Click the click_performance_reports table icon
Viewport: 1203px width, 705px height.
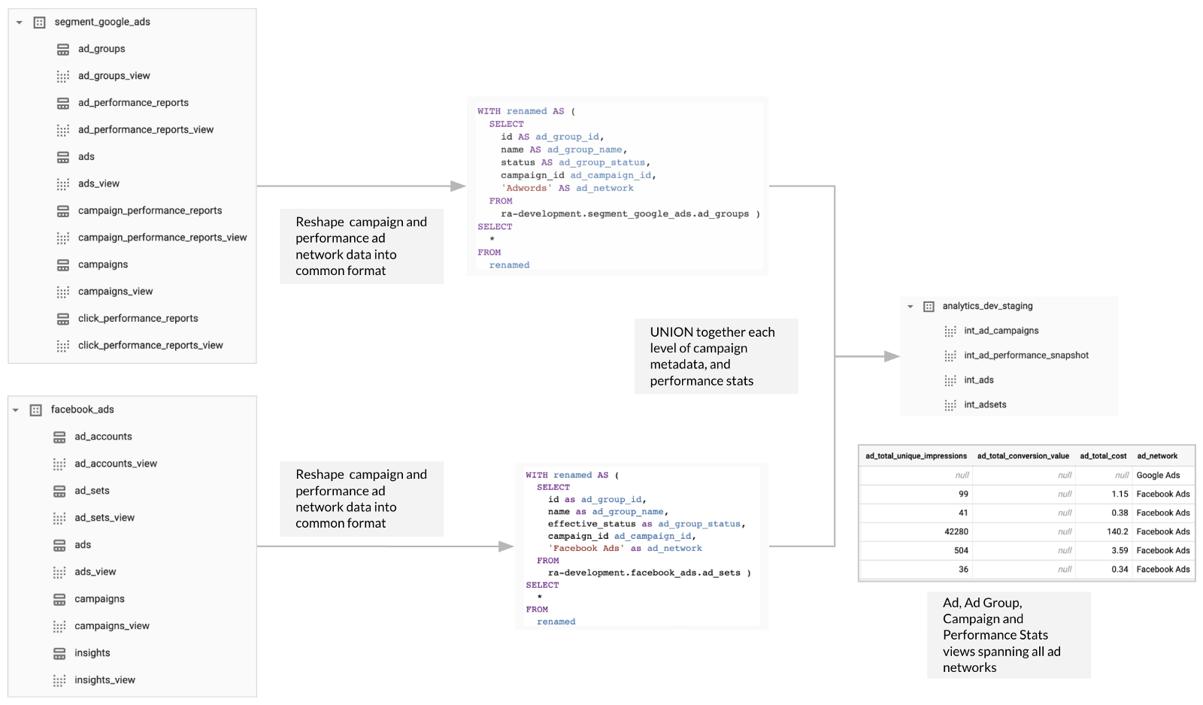[63, 319]
